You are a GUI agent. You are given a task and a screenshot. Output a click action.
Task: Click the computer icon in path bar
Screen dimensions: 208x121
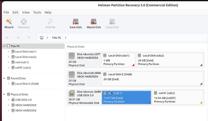[42, 38]
